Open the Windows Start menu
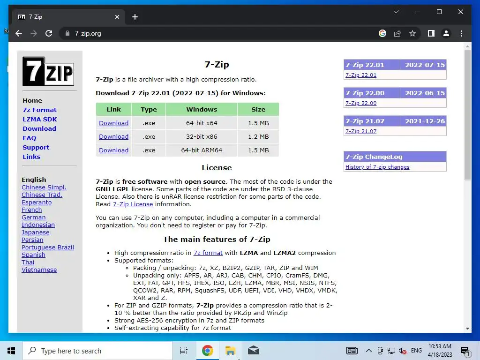Image resolution: width=480 pixels, height=360 pixels. [x=11, y=351]
